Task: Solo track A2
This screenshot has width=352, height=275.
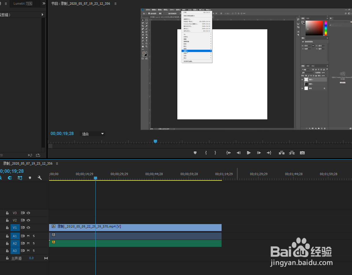Action: [34, 243]
